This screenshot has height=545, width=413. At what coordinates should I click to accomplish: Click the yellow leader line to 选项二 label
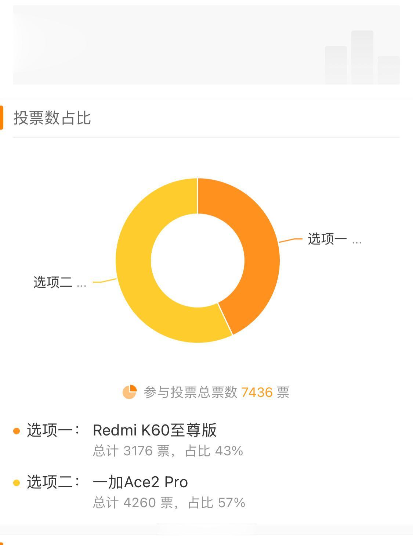coord(105,281)
